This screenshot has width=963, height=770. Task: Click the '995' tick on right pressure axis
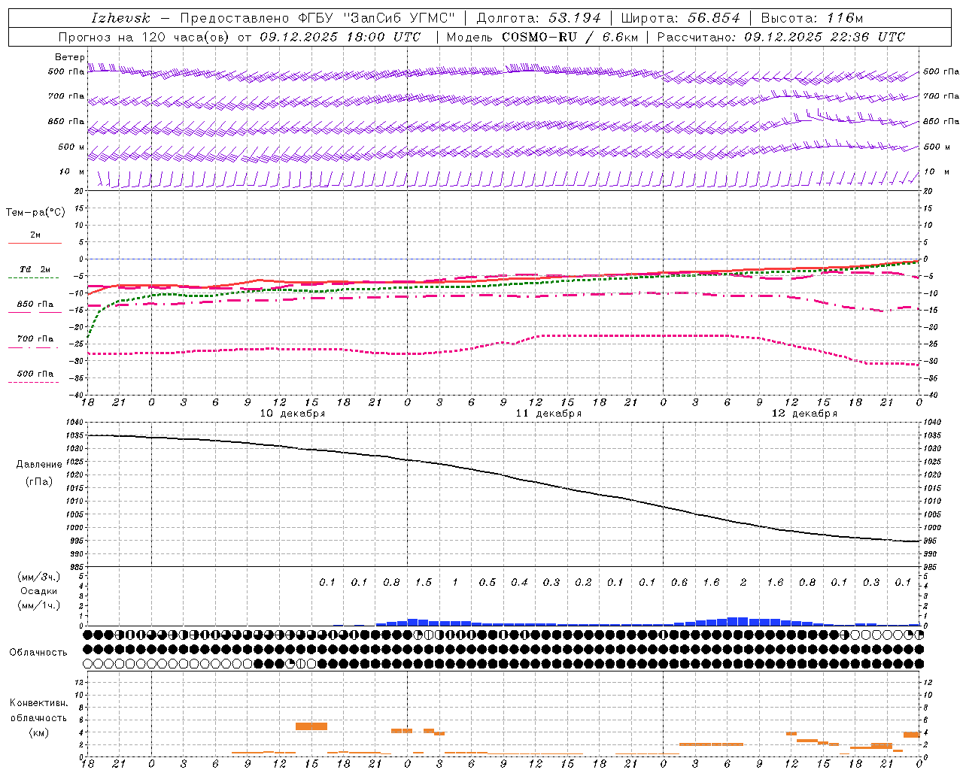click(930, 541)
